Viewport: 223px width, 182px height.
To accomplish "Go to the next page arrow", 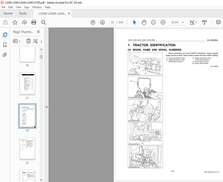I will pos(103,22).
